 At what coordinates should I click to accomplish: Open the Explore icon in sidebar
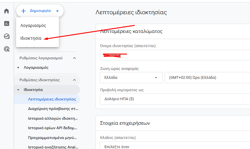coord(7,36)
